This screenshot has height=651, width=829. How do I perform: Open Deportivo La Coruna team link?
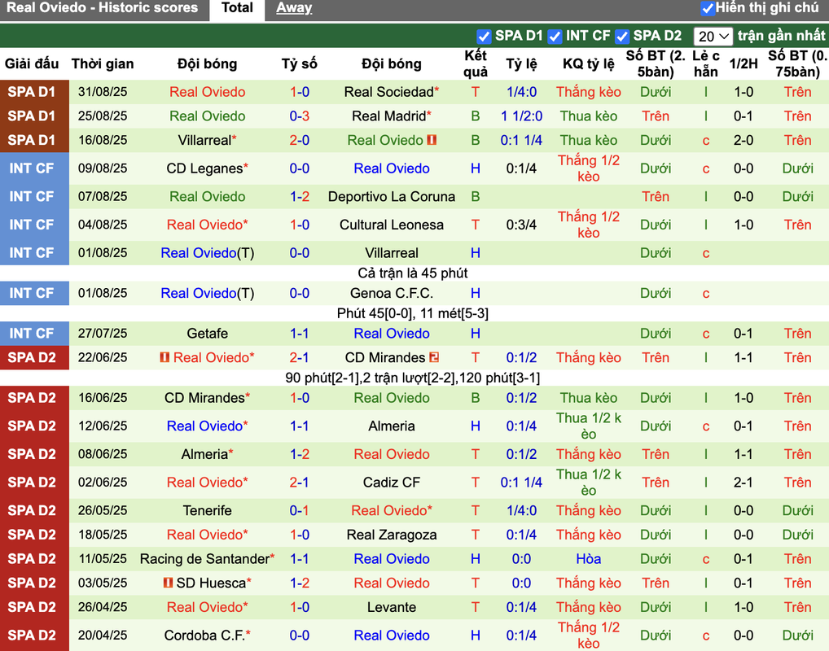(391, 197)
